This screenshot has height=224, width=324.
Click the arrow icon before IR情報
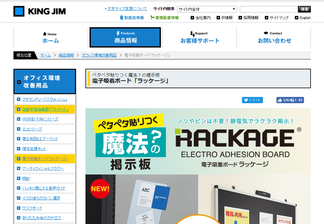tap(218, 18)
